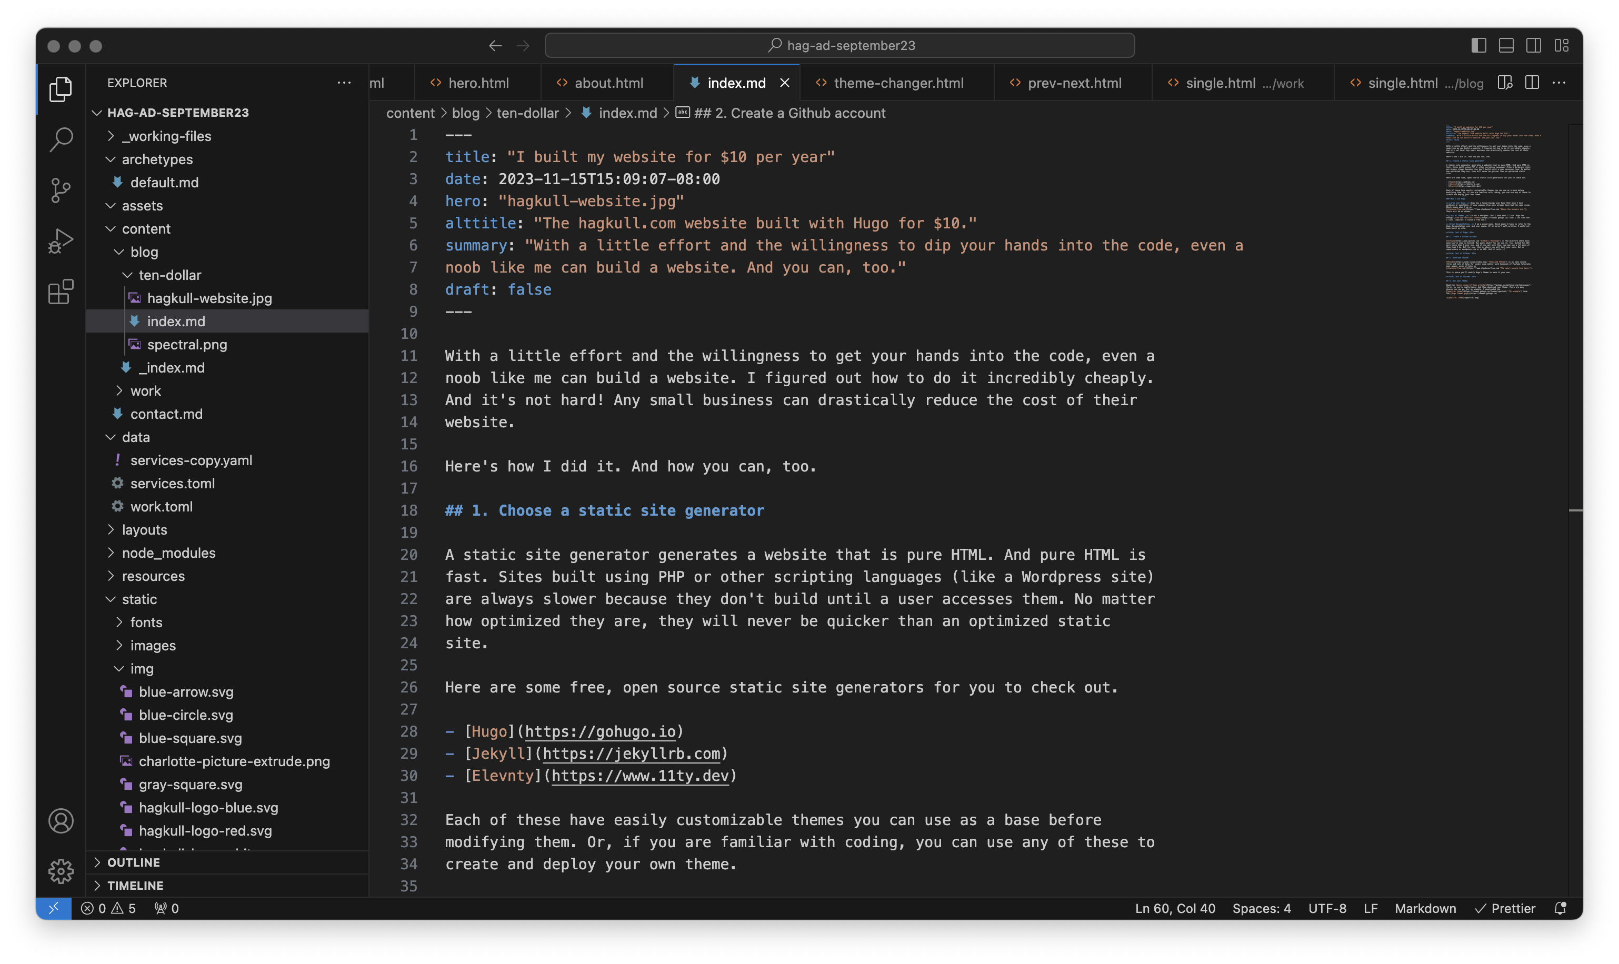Image resolution: width=1619 pixels, height=964 pixels.
Task: Click the remote window indicator in status bar
Action: click(x=53, y=908)
